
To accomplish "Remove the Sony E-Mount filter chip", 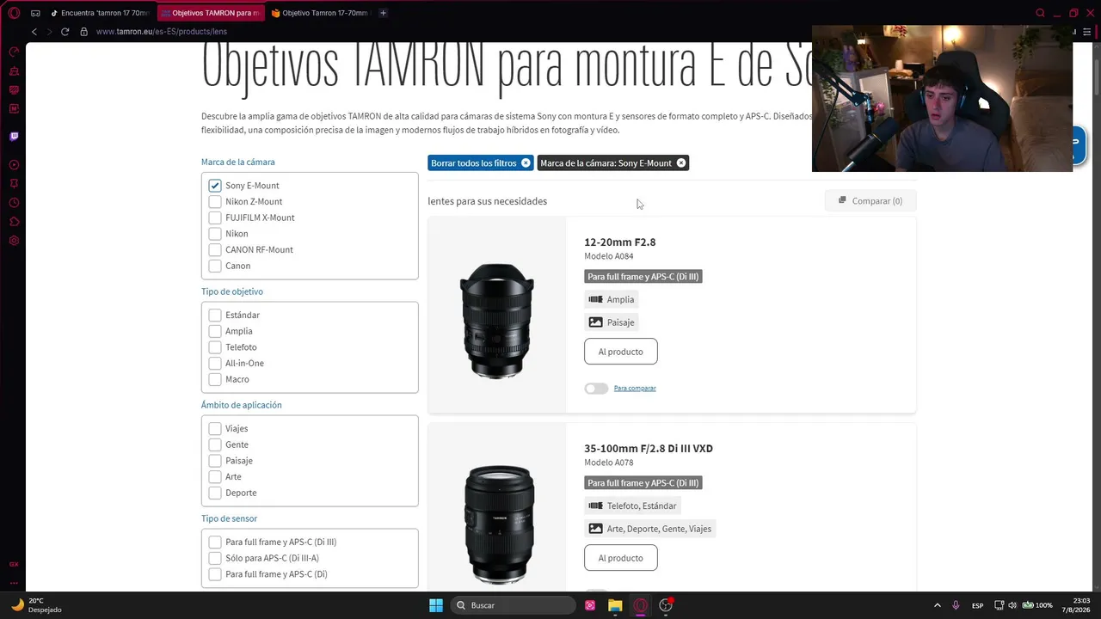I will pyautogui.click(x=681, y=162).
